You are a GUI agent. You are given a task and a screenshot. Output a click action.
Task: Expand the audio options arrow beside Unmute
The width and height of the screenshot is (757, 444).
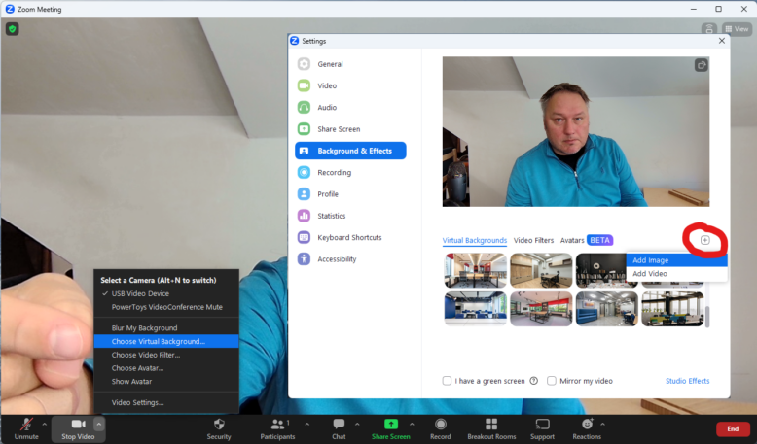coord(44,424)
